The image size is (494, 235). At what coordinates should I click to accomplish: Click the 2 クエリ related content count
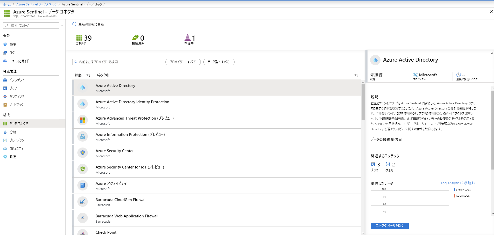tap(390, 167)
